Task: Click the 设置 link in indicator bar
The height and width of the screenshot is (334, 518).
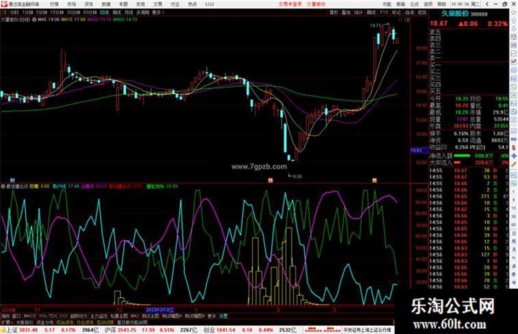Action: [x=223, y=316]
